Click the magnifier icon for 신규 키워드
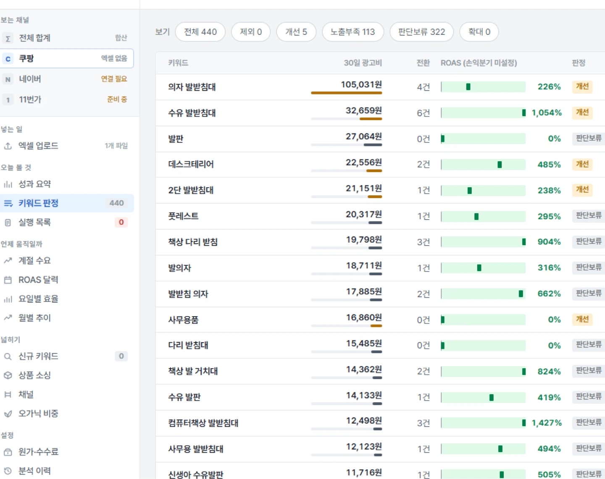 (8, 356)
